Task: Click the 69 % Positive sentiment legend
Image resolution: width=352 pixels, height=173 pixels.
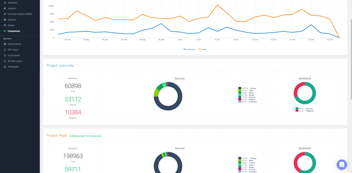Action: [304, 109]
